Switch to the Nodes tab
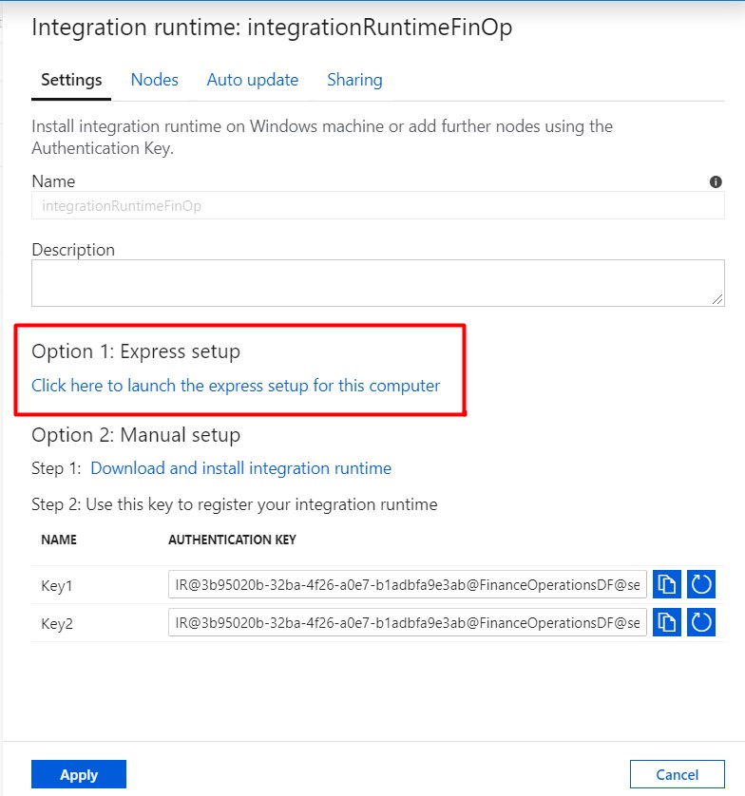This screenshot has height=796, width=745. [154, 80]
